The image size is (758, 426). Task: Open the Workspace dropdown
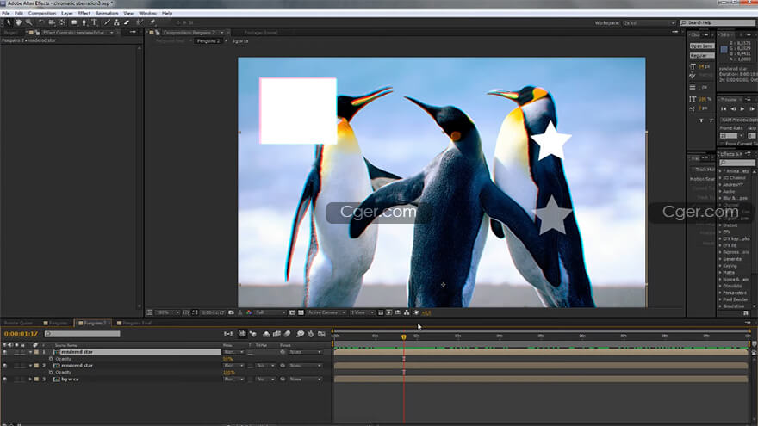click(649, 22)
